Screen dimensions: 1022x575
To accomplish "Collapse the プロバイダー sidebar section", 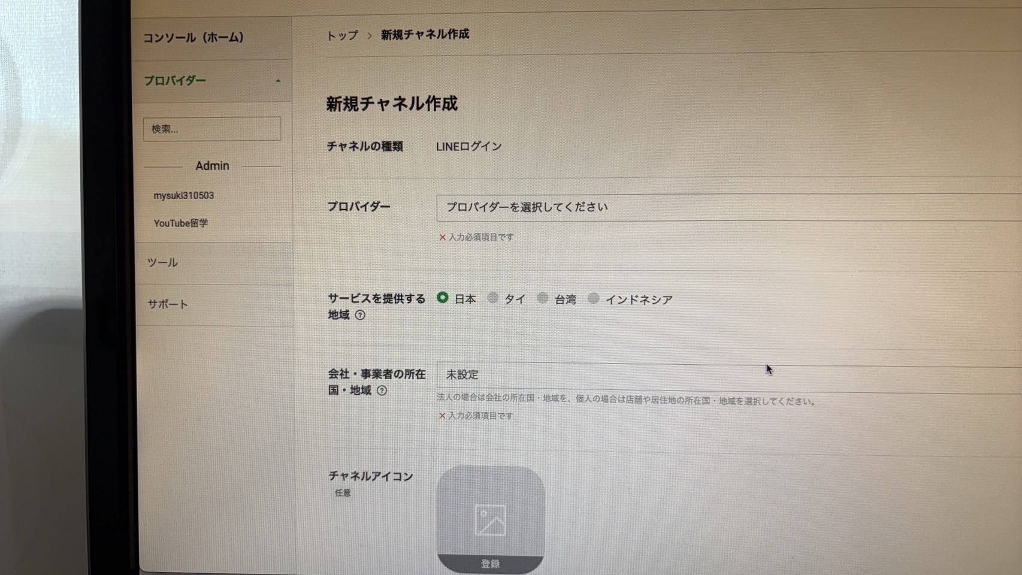I will (x=212, y=81).
